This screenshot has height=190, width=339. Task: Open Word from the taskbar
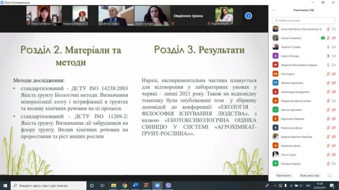click(x=136, y=185)
